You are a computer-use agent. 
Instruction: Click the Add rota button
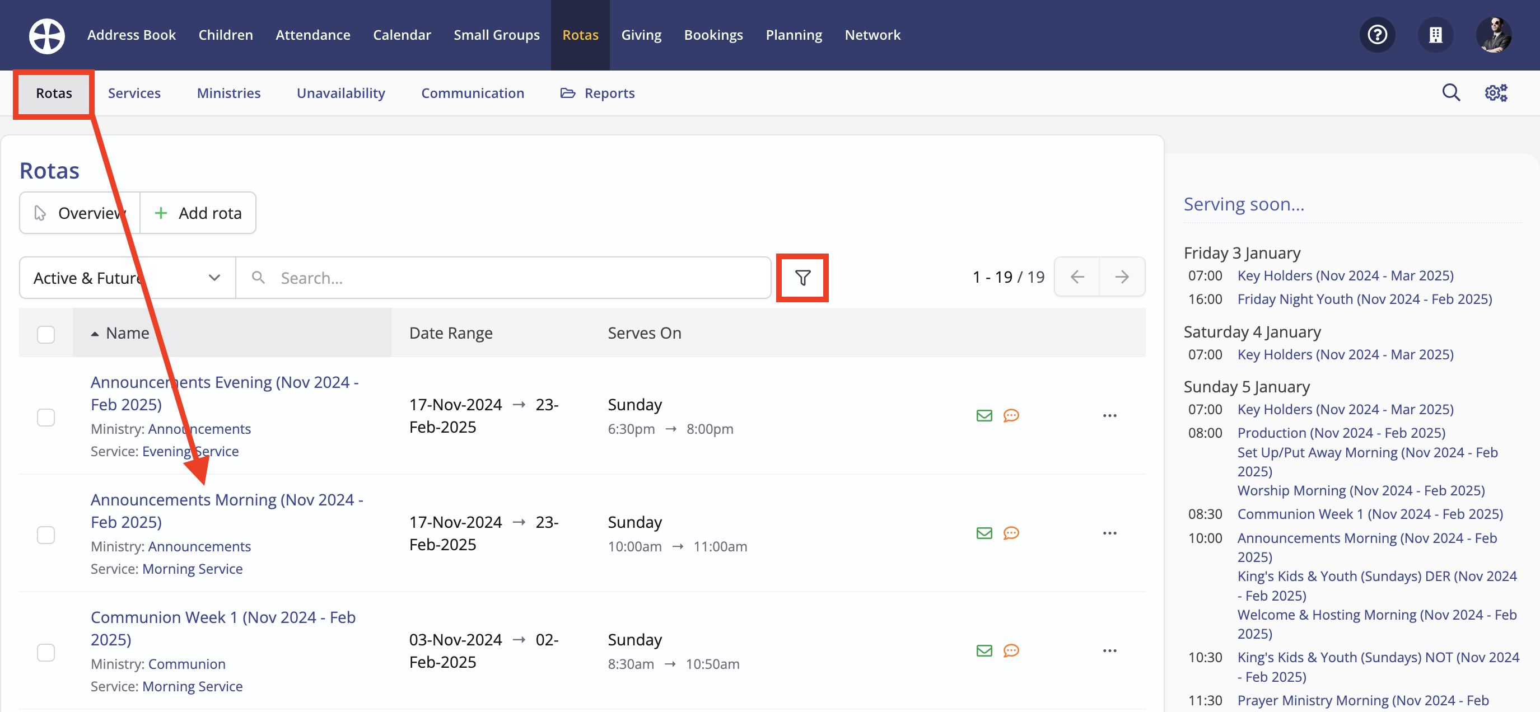[198, 213]
